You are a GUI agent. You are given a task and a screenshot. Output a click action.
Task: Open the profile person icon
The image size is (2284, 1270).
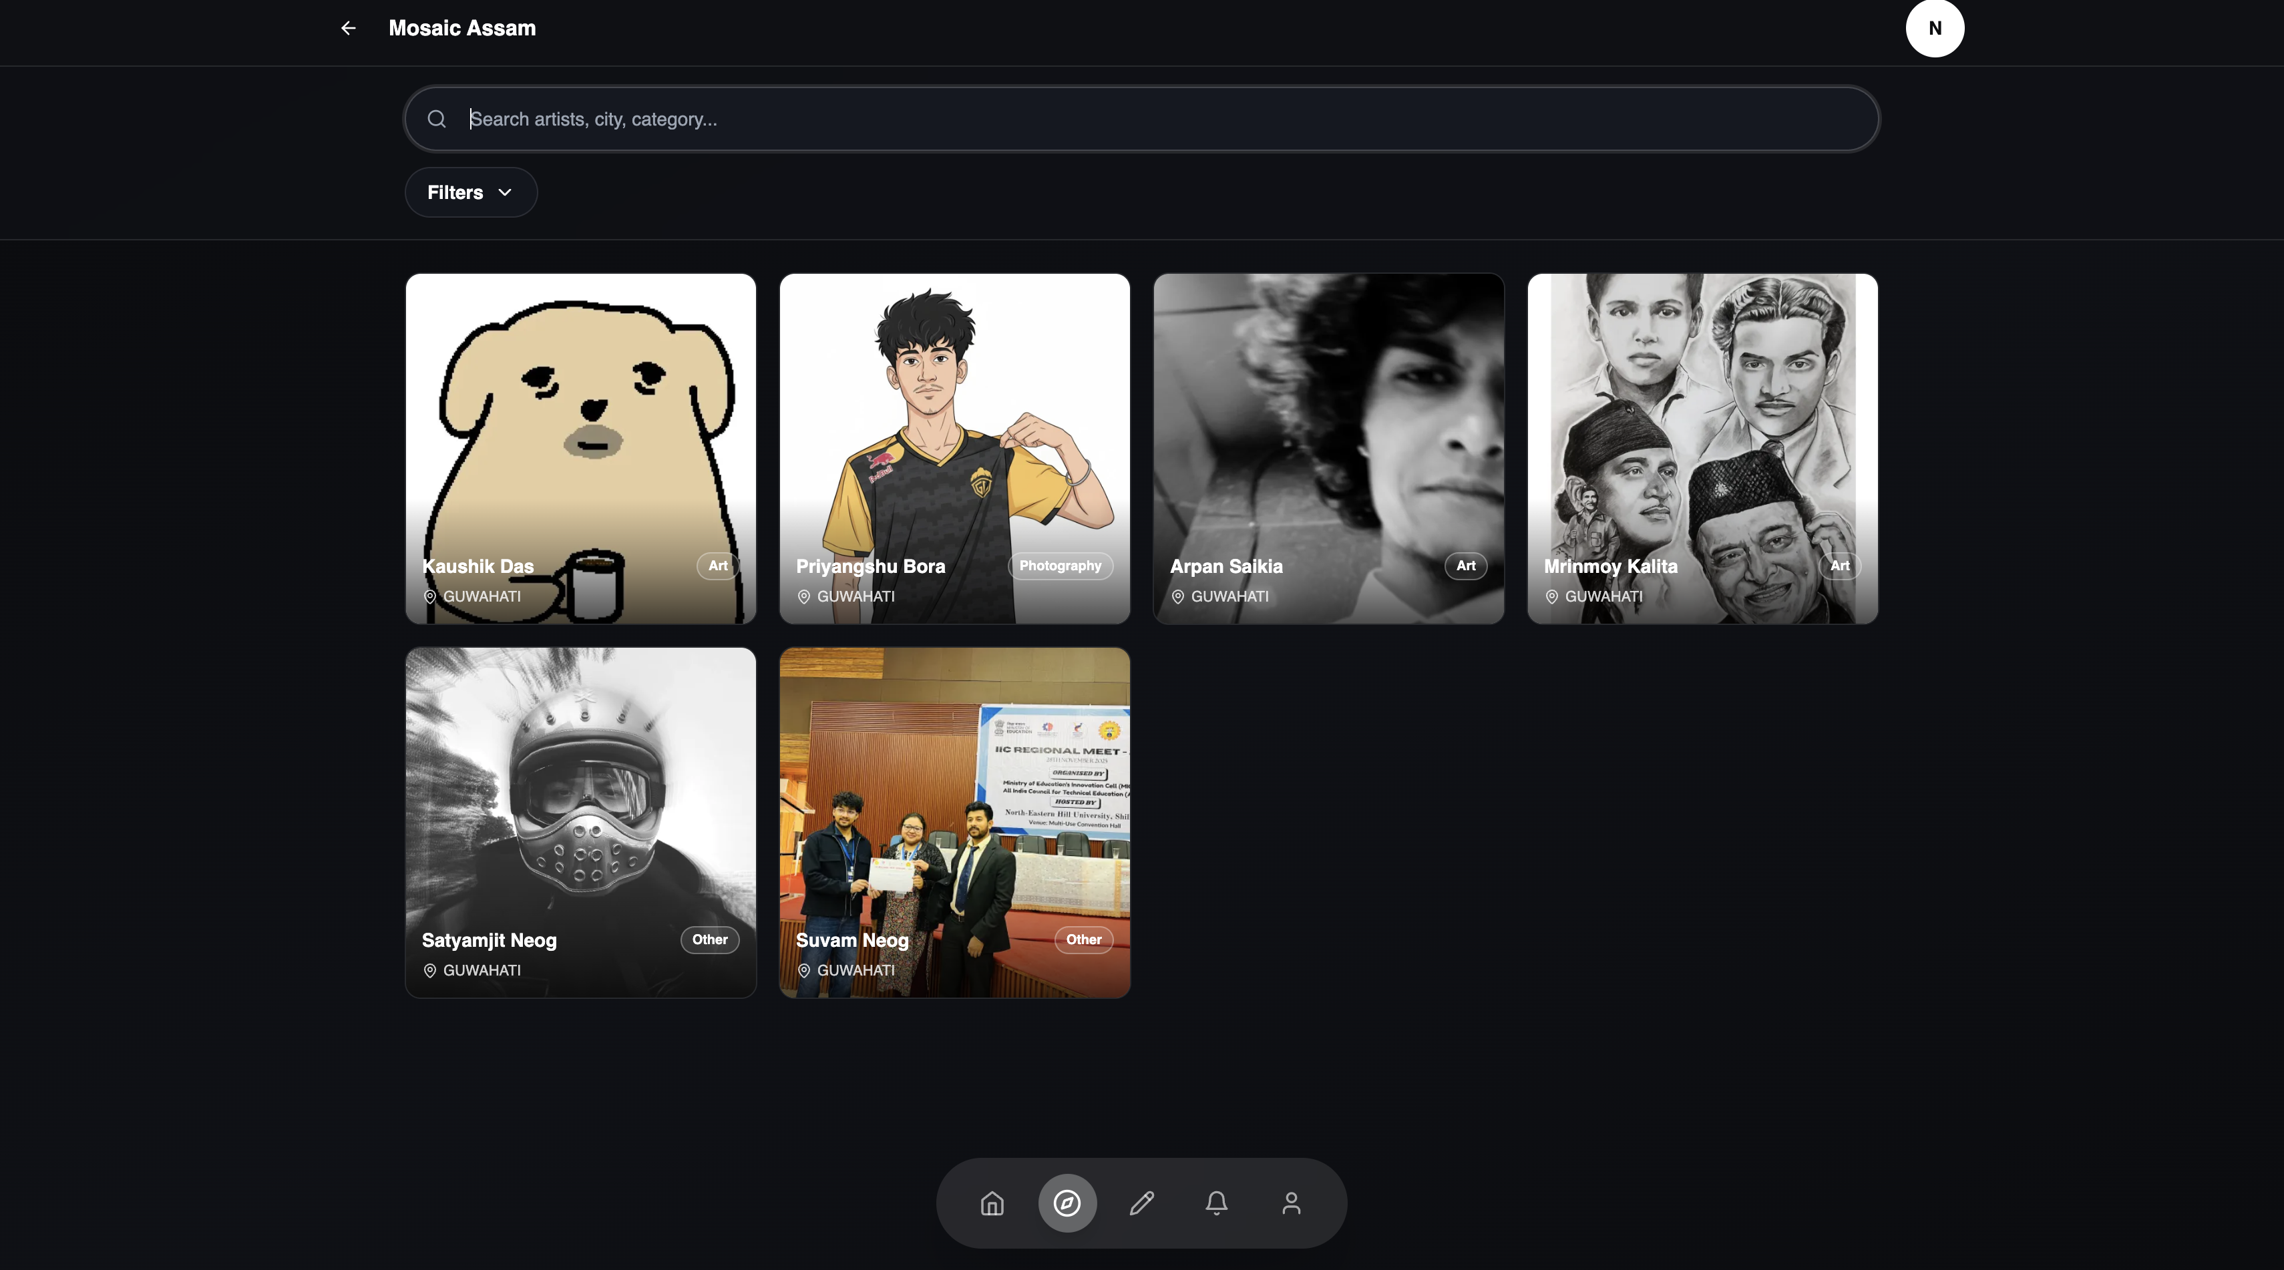tap(1291, 1203)
